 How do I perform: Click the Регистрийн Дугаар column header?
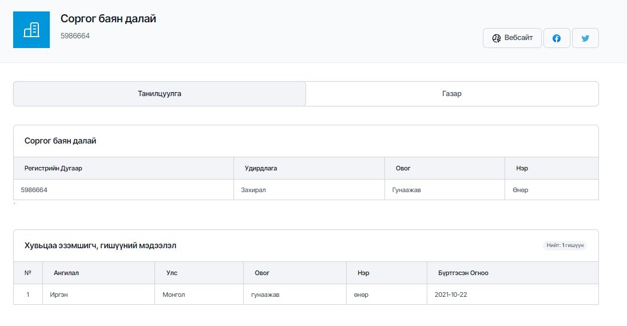(x=57, y=169)
